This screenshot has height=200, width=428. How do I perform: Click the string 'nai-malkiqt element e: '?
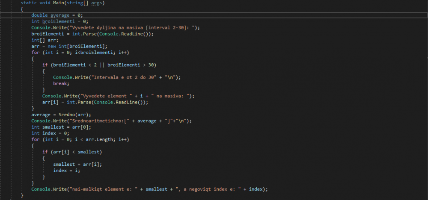(103, 189)
